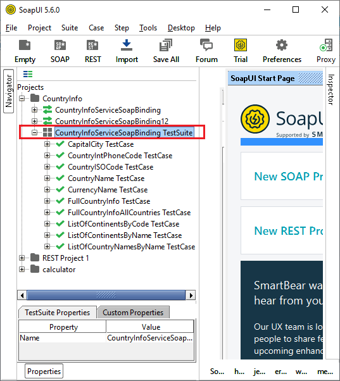The width and height of the screenshot is (340, 381).
Task: Open the Desktop menu
Action: (x=181, y=28)
